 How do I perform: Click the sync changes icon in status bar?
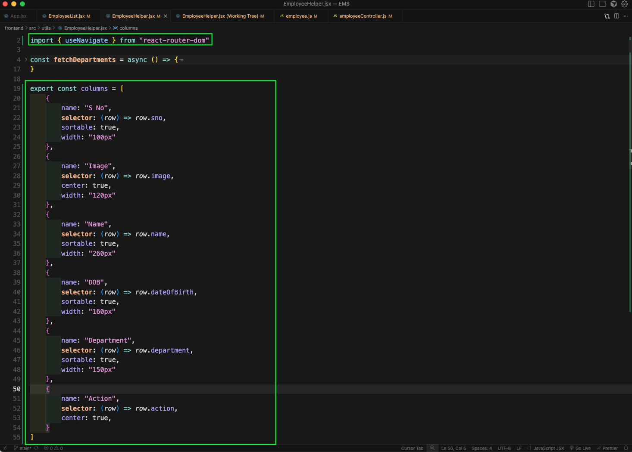36,448
